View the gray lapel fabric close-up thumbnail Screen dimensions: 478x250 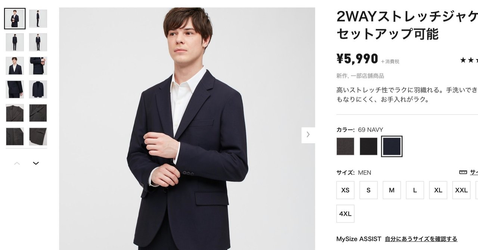(15, 113)
